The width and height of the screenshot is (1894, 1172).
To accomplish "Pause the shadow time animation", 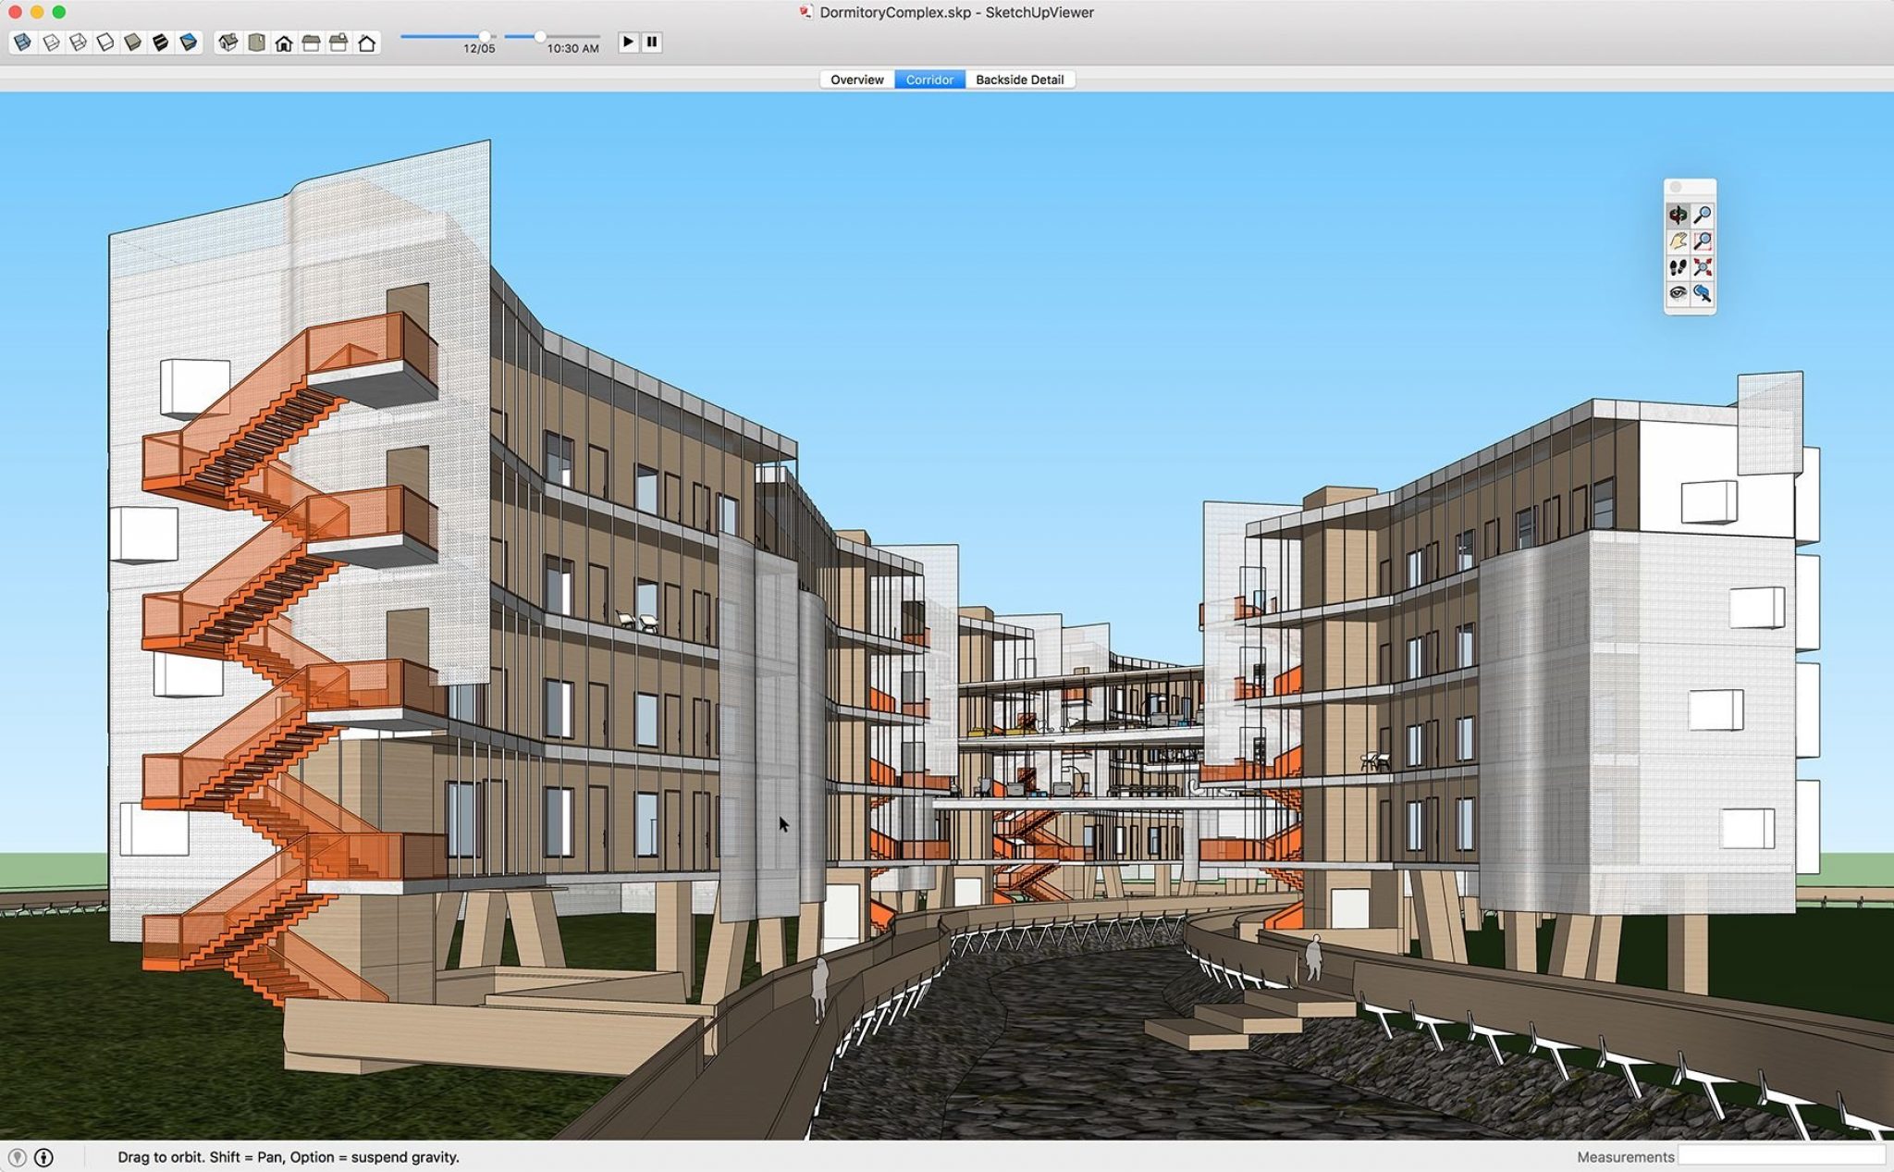I will tap(654, 41).
